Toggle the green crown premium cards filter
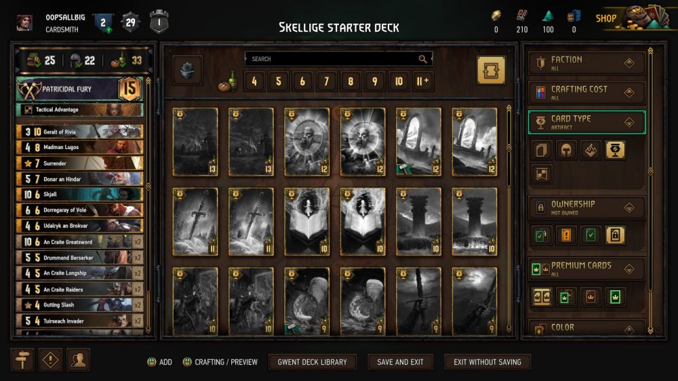The height and width of the screenshot is (381, 678). click(615, 297)
